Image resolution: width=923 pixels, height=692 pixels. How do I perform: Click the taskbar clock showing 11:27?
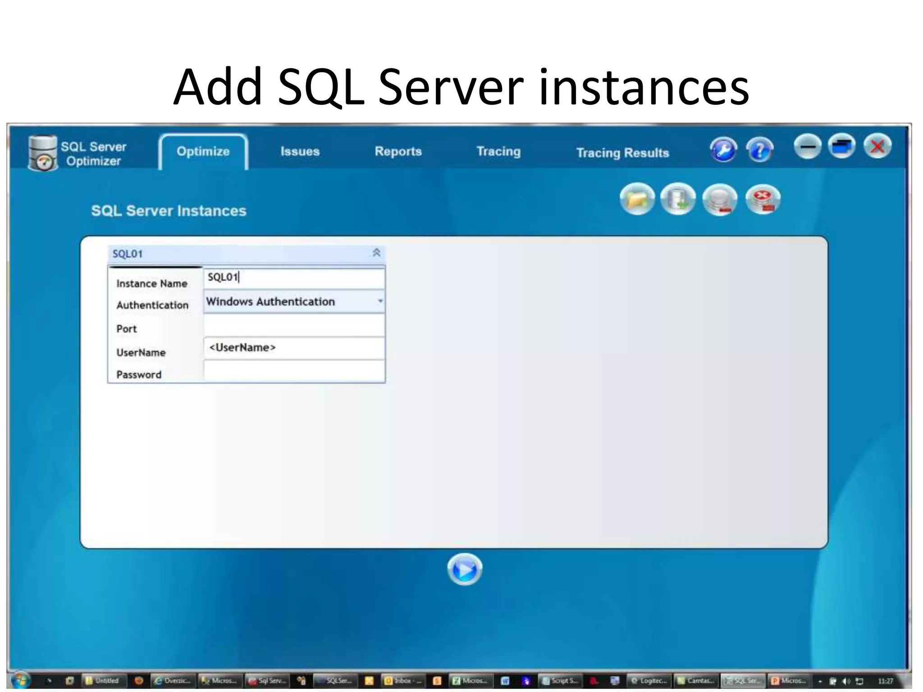point(886,681)
